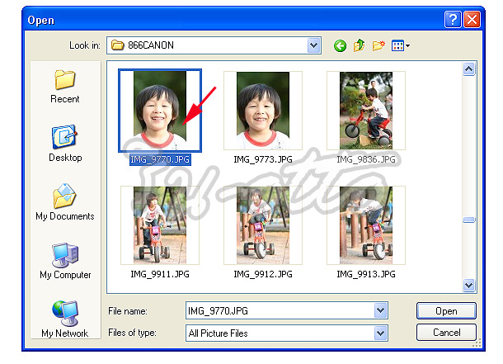Screen dimensions: 503x364
Task: Browse My Computer from the sidebar
Action: (65, 261)
